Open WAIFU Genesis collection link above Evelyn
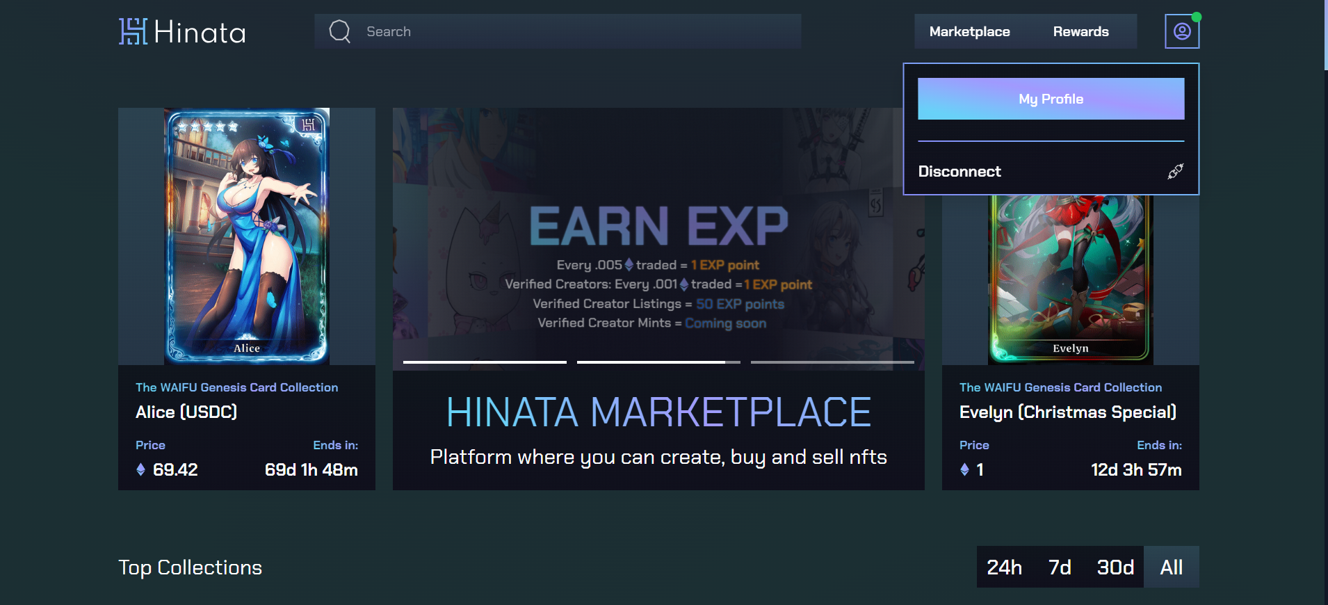The image size is (1328, 605). coord(1060,387)
